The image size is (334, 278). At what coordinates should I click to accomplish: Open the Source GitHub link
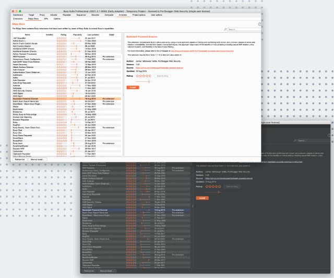coord(159,68)
